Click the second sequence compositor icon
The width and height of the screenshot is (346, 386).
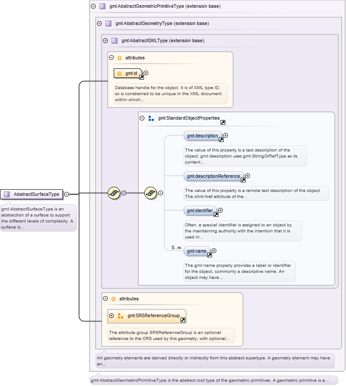150,193
